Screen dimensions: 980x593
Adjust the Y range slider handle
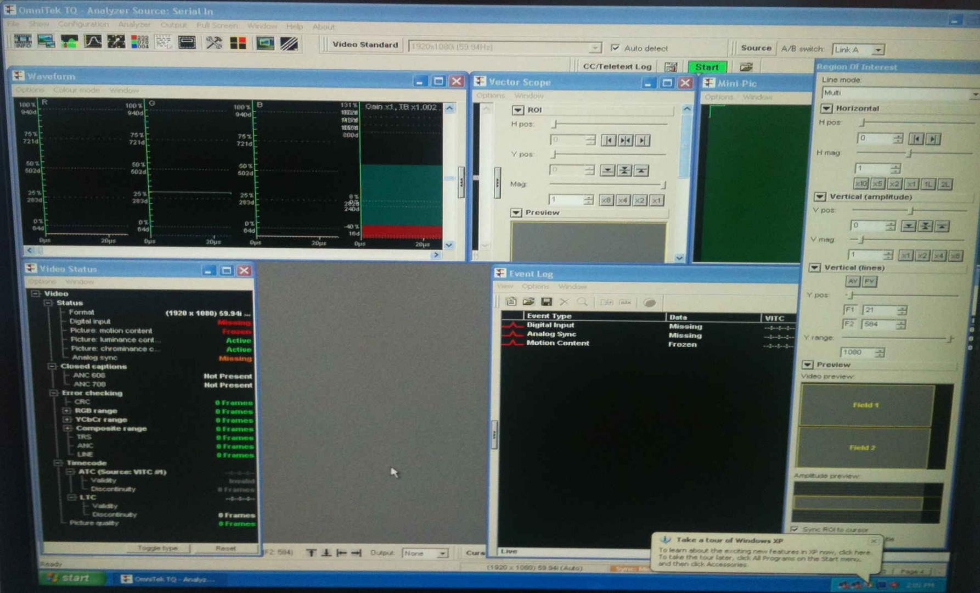[x=950, y=338]
